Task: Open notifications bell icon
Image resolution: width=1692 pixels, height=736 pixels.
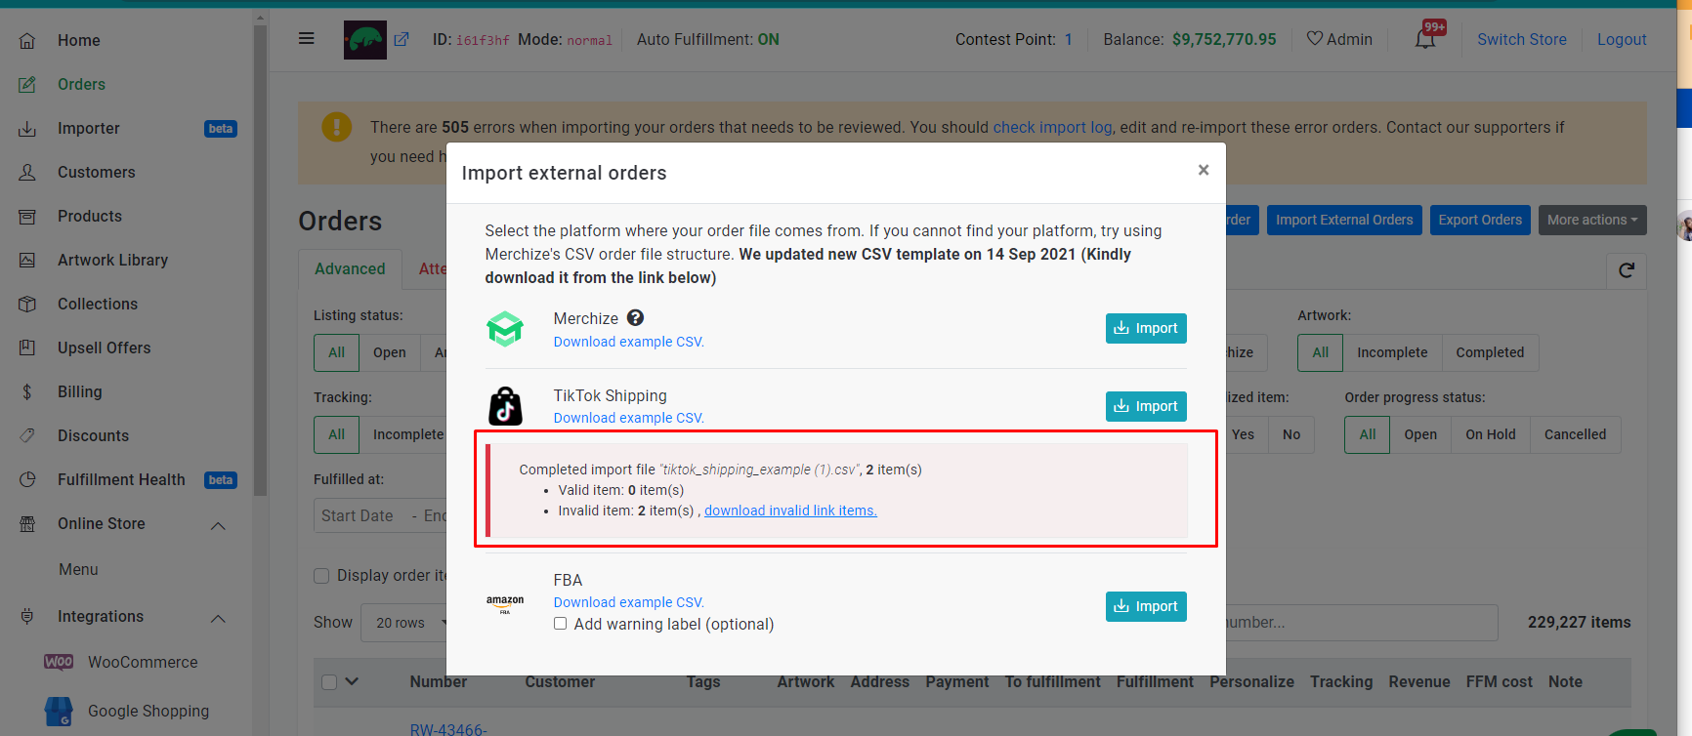Action: coord(1425,39)
